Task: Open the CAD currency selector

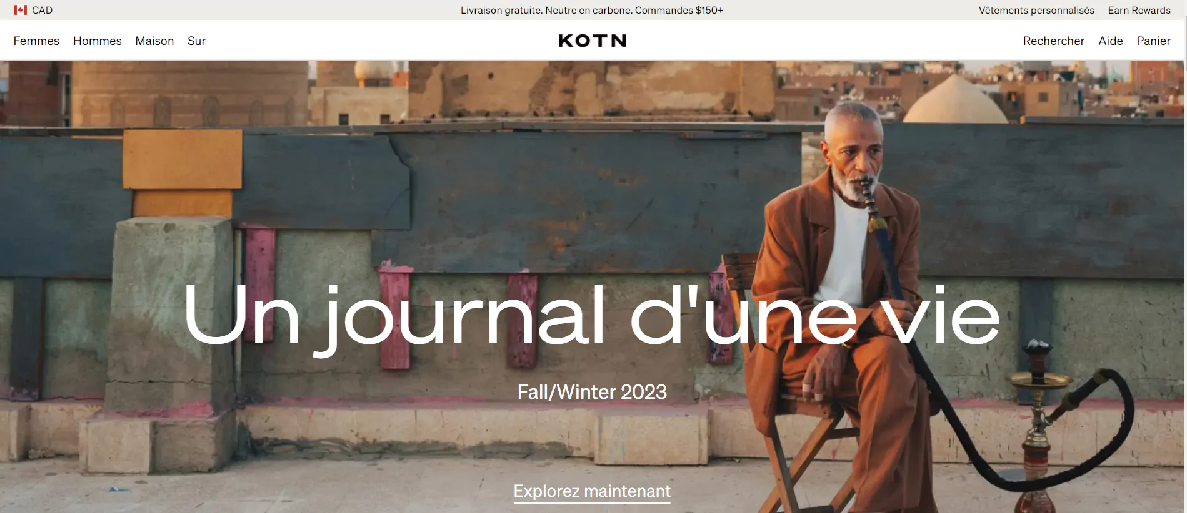Action: click(33, 10)
